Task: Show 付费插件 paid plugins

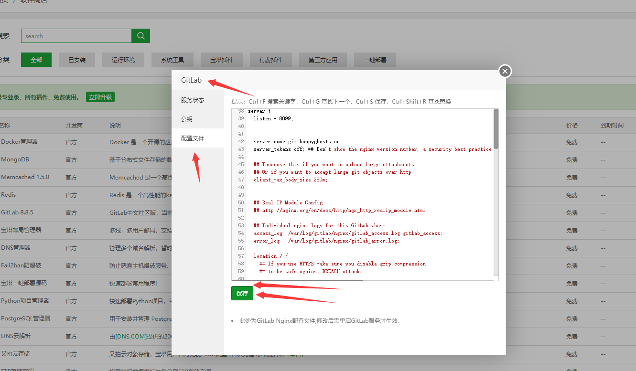Action: click(x=270, y=60)
